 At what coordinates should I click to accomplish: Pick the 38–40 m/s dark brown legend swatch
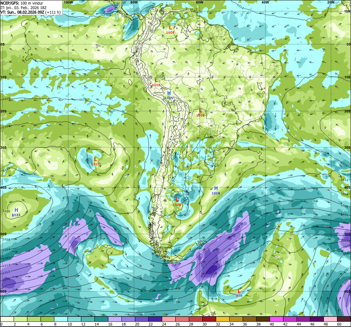coord(263,319)
